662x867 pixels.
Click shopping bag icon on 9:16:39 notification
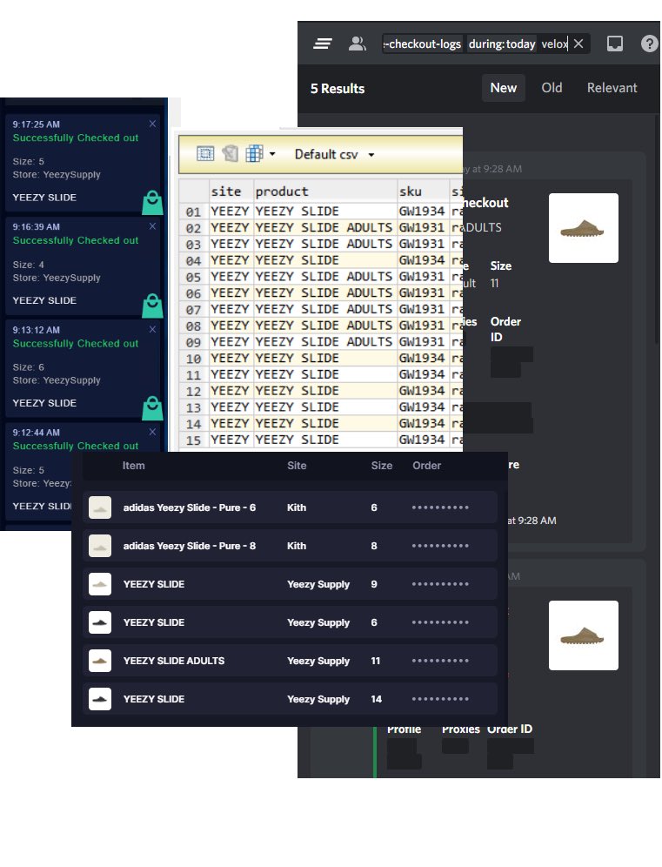click(152, 306)
